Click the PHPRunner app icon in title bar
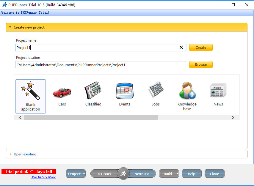The image size is (254, 186). point(4,5)
